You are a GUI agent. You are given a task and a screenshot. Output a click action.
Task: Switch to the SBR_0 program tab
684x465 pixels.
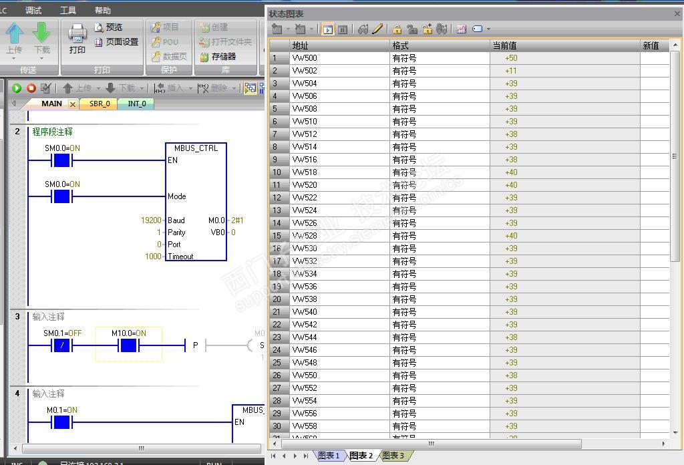point(100,104)
